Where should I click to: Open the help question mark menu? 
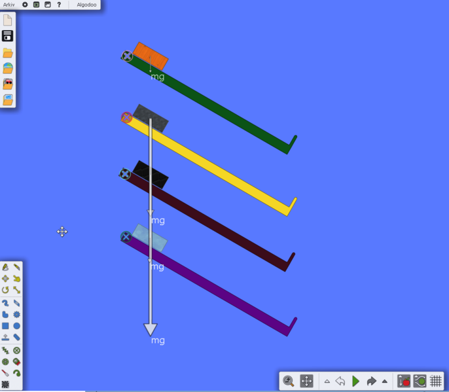coord(59,5)
